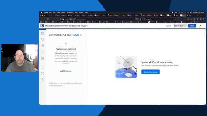207x116 pixels.
Task: Click the browser address bar URL
Action: point(75,19)
